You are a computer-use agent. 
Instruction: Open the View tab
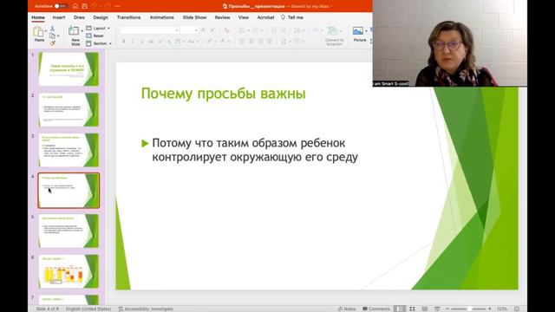[243, 17]
